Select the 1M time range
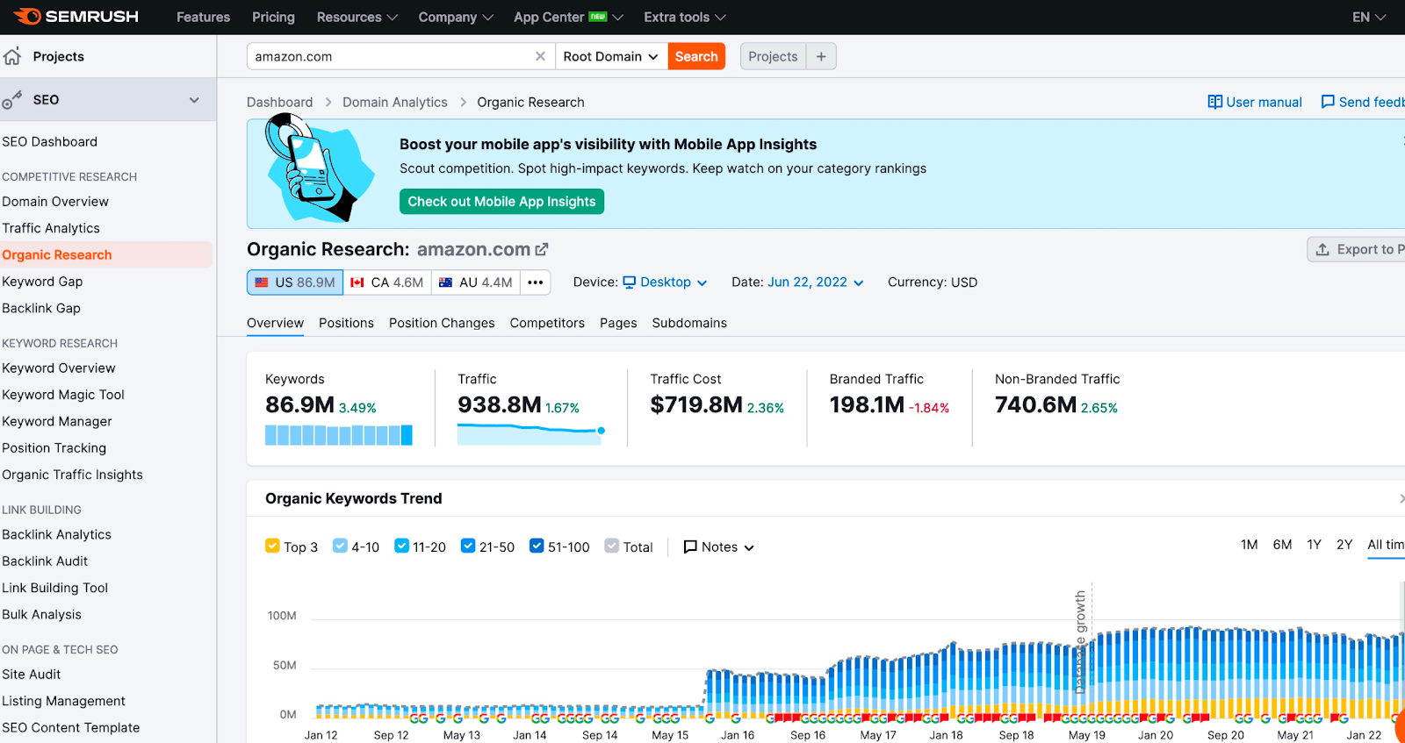Screen dimensions: 1405x743 [1249, 545]
